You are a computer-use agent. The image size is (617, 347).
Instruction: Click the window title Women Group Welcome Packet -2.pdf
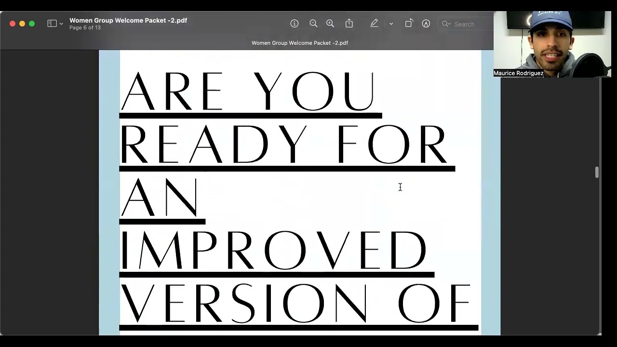(x=128, y=20)
